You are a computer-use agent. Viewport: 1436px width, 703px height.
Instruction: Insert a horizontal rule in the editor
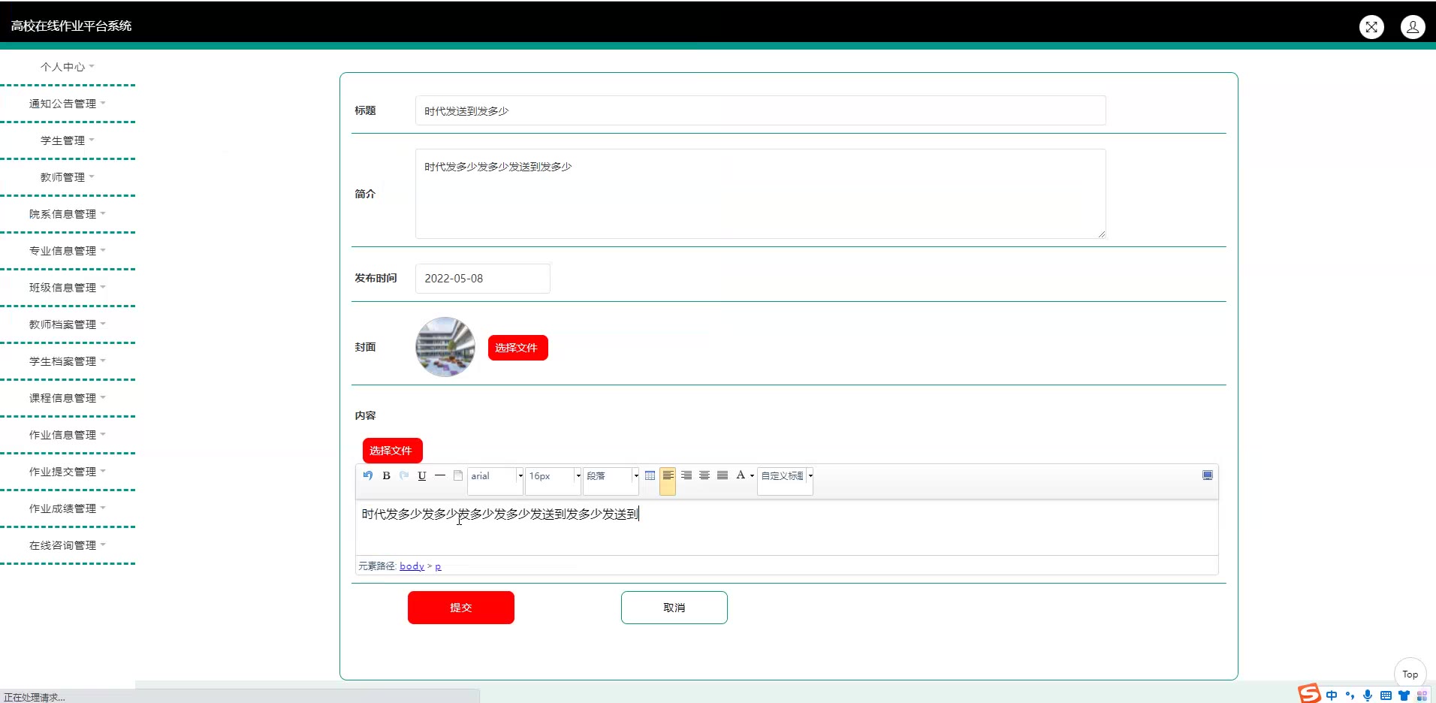click(440, 475)
